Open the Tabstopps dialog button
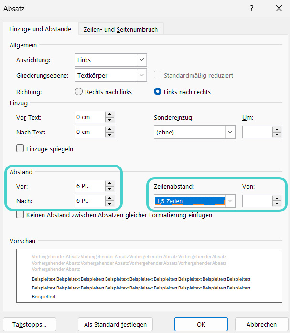 30,324
